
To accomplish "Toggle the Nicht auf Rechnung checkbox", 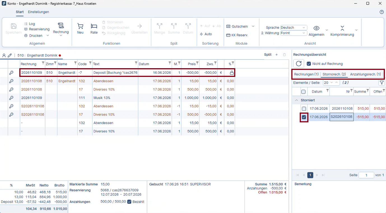I will (x=309, y=64).
